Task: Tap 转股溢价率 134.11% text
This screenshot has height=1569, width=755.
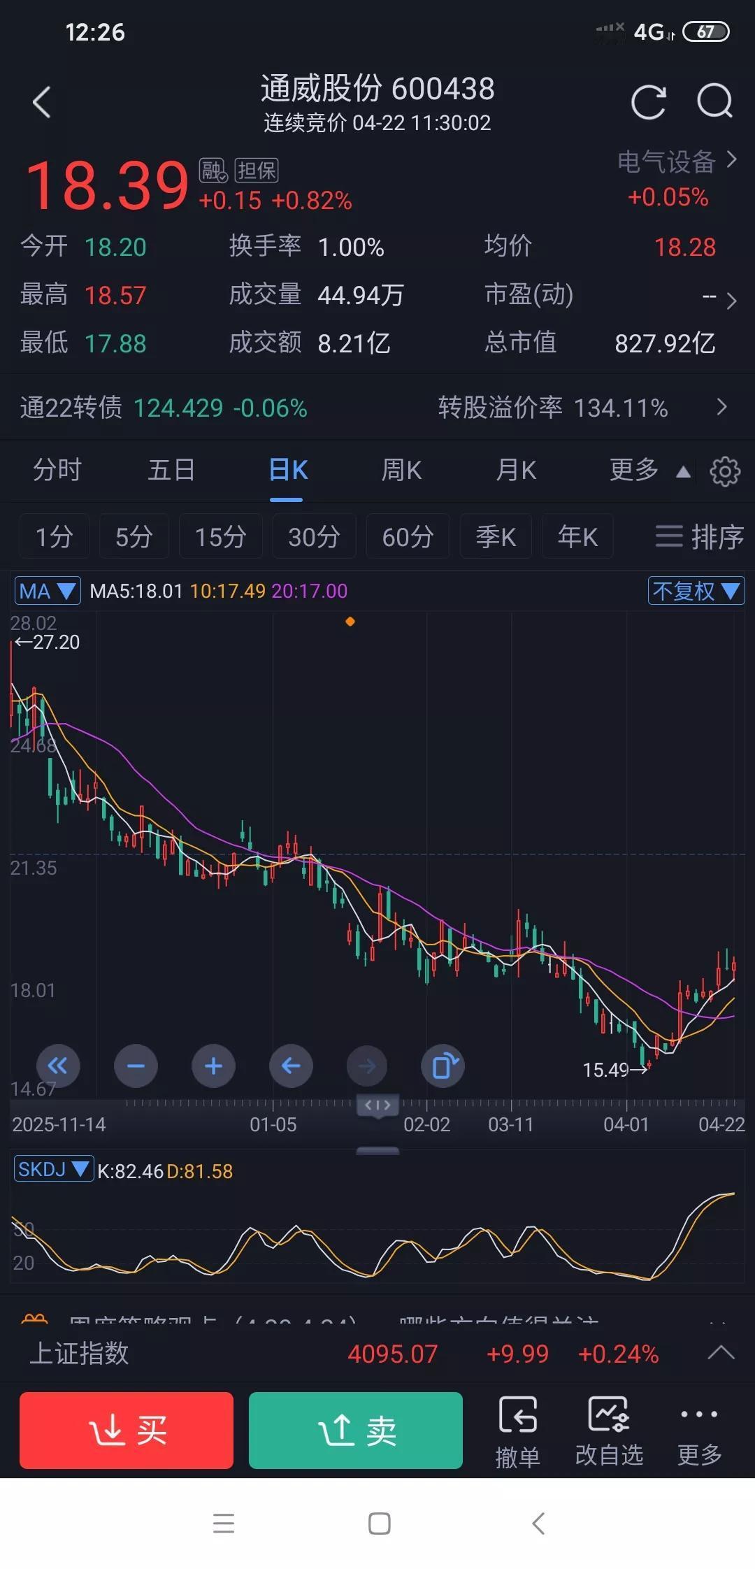Action: coord(552,407)
